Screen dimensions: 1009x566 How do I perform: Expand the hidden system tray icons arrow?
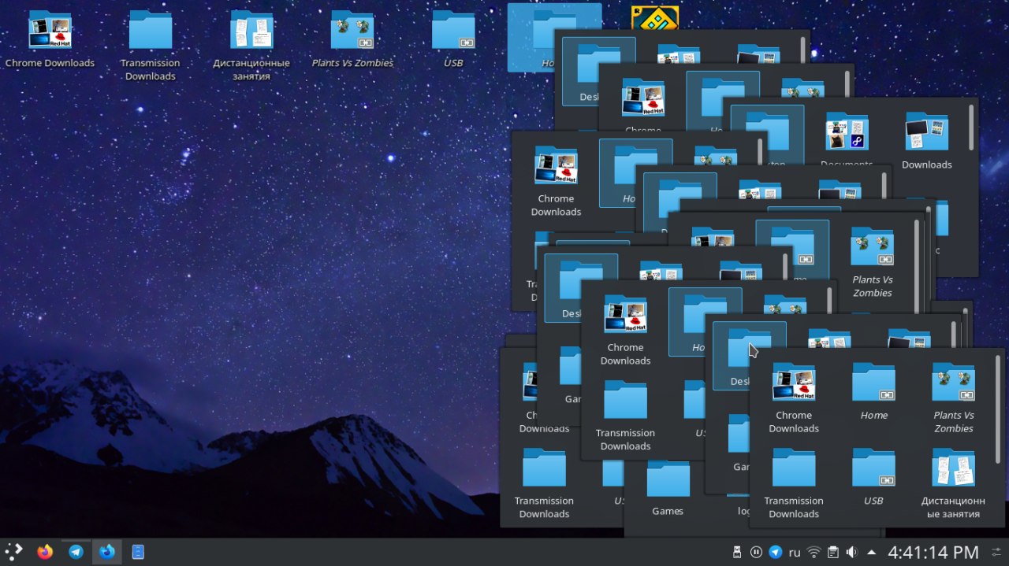[871, 552]
